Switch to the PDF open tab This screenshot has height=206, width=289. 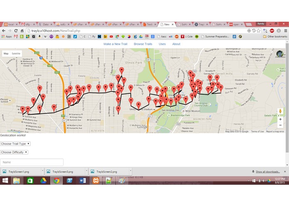[x=236, y=24]
